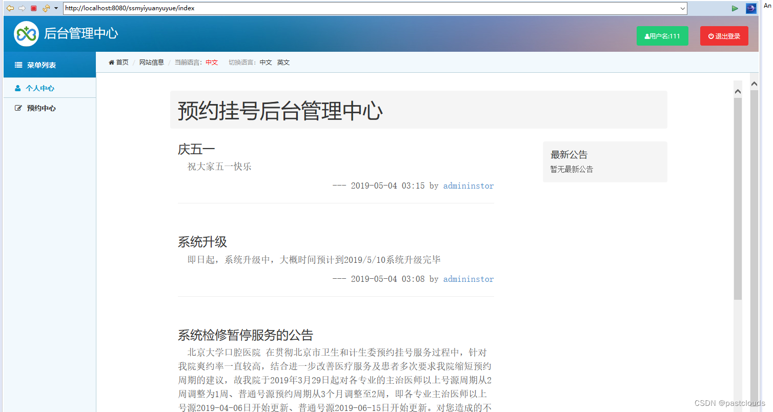Click the 暂无最新公告 text

[572, 169]
